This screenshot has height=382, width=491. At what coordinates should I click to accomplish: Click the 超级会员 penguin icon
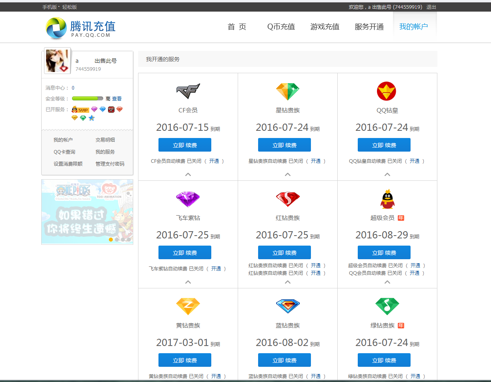[x=387, y=199]
